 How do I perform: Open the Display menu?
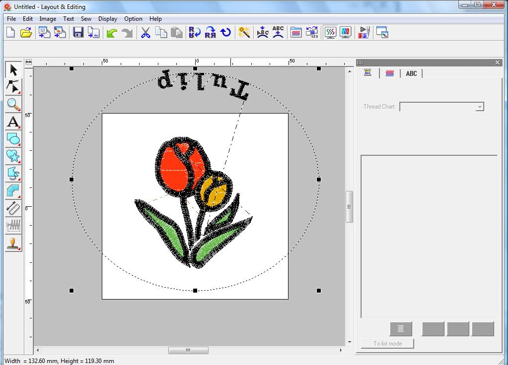tap(108, 19)
